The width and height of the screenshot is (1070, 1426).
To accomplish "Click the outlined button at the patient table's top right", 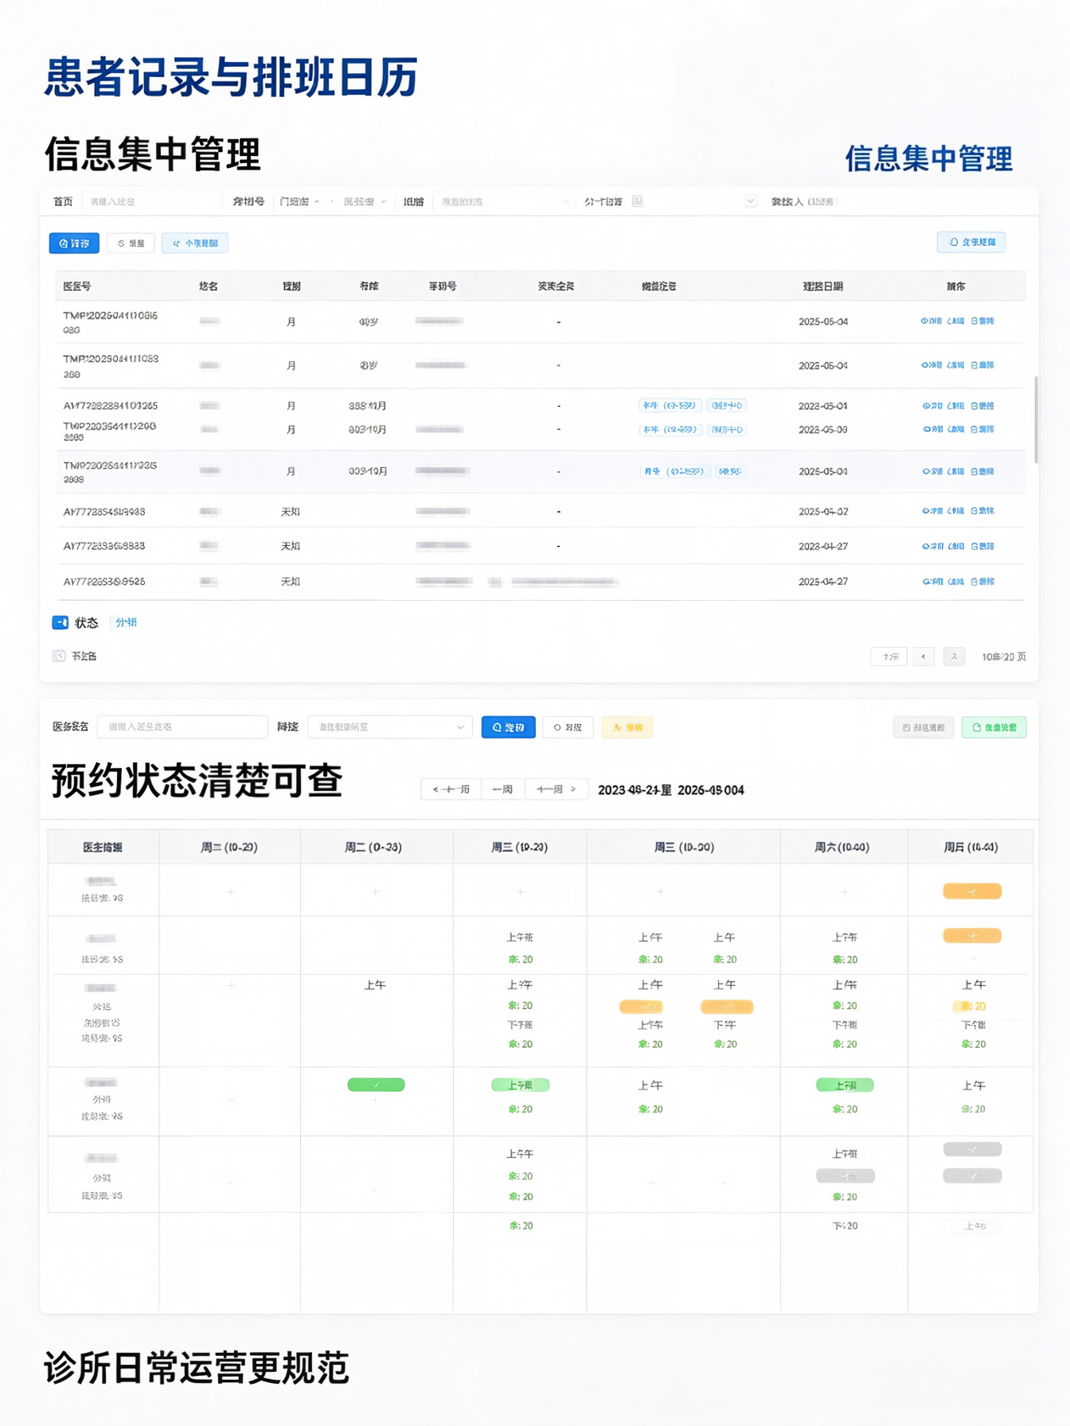I will coord(971,242).
